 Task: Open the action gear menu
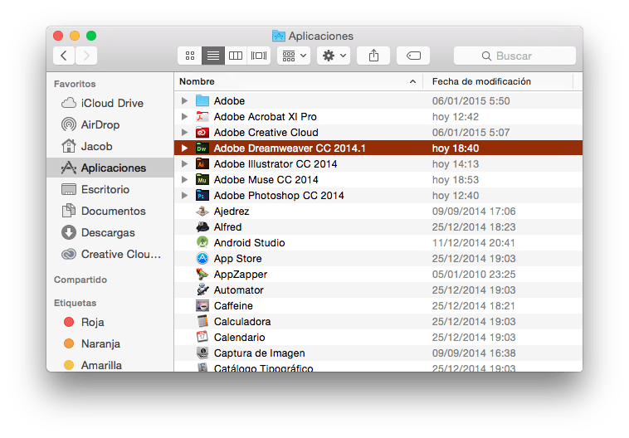point(334,56)
